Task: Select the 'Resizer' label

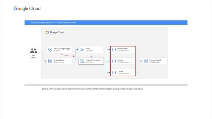Action: pyautogui.click(x=120, y=60)
